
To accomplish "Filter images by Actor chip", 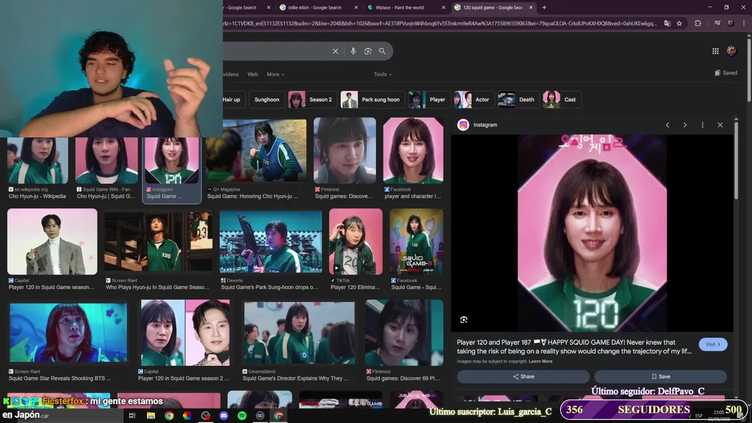I will (474, 100).
